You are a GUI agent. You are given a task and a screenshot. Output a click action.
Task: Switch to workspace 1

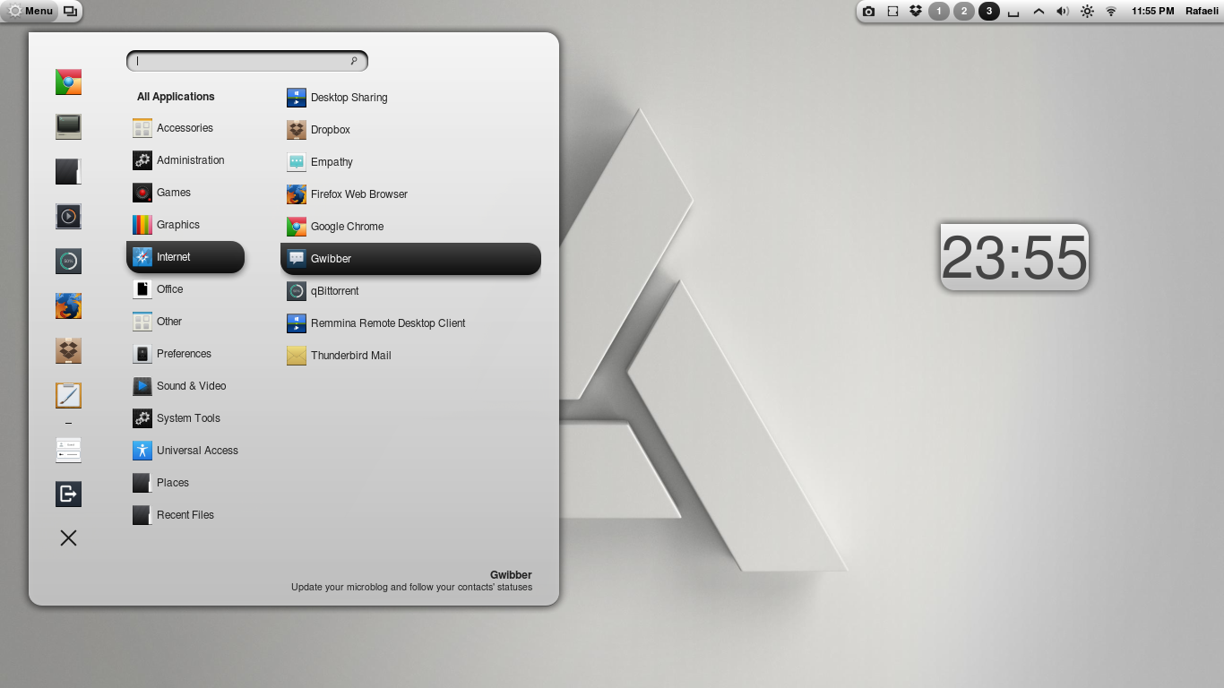click(x=938, y=12)
